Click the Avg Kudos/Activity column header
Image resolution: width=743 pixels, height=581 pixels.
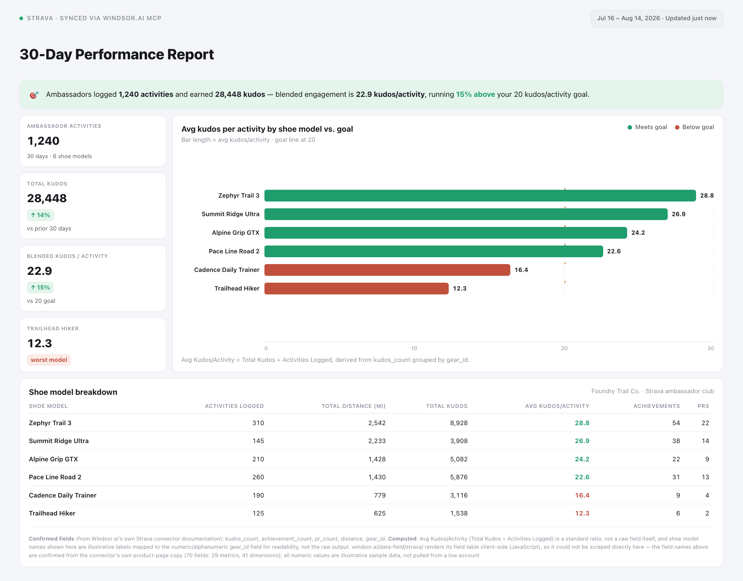557,406
